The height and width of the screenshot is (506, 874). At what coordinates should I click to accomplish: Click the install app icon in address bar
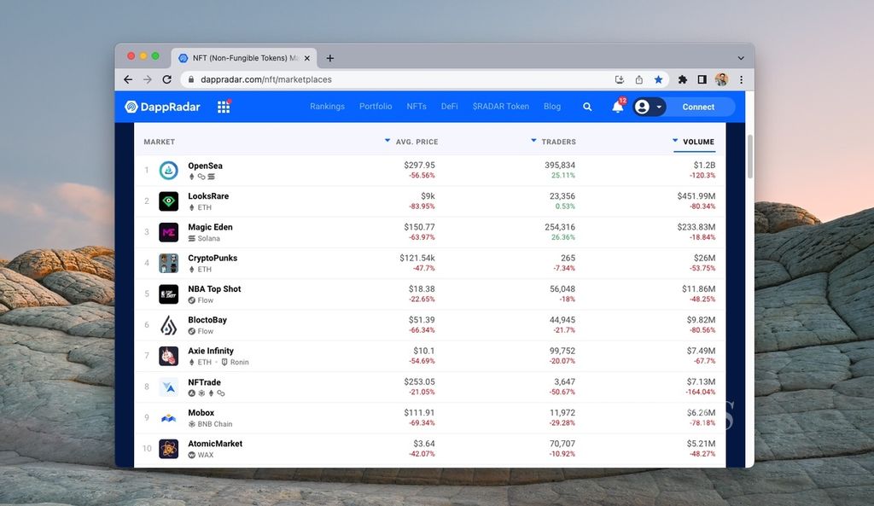click(x=620, y=79)
